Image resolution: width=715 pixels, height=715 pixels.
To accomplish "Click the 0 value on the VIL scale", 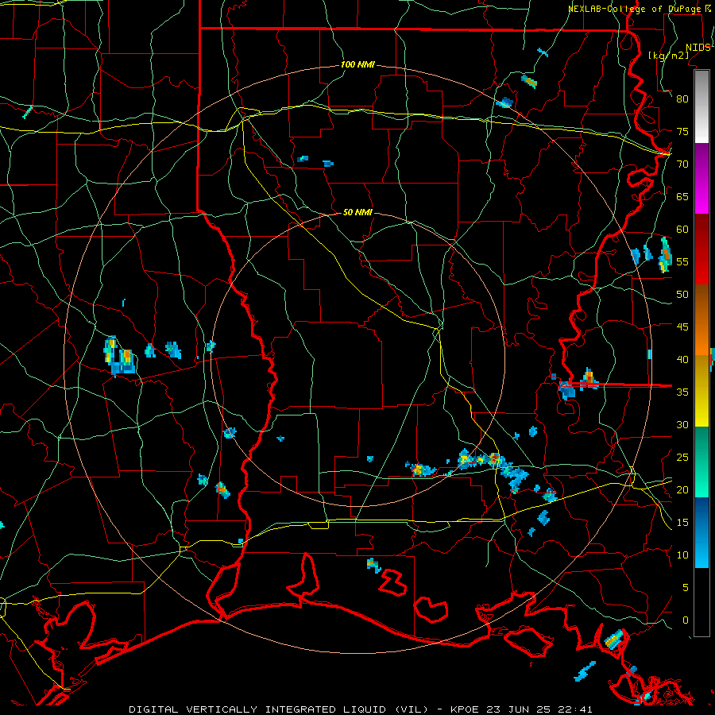I will 686,620.
